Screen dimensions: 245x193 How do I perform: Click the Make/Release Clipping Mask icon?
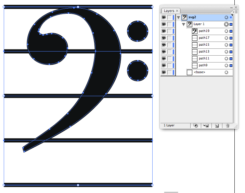coord(196,126)
